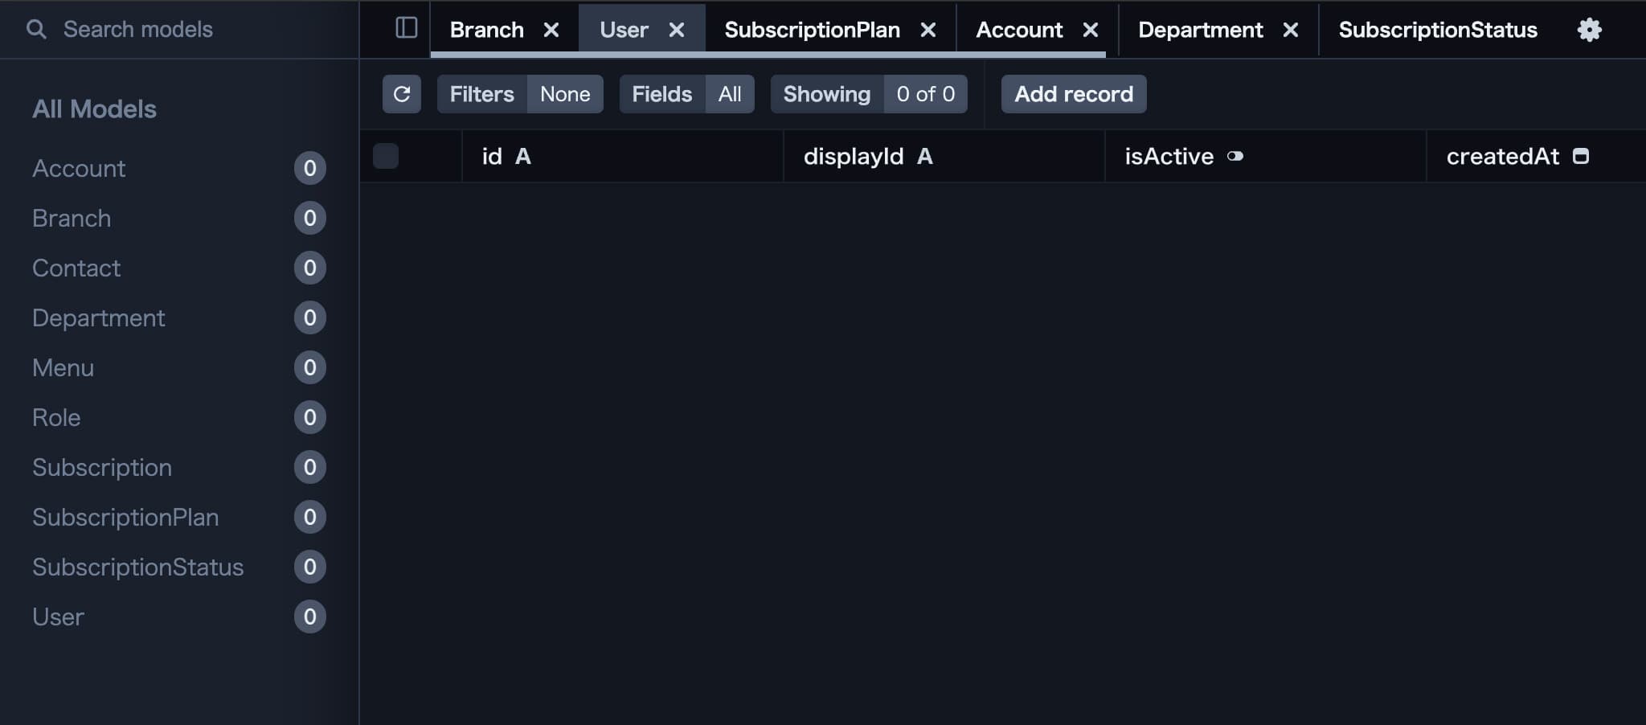Click the refresh records icon

tap(402, 94)
